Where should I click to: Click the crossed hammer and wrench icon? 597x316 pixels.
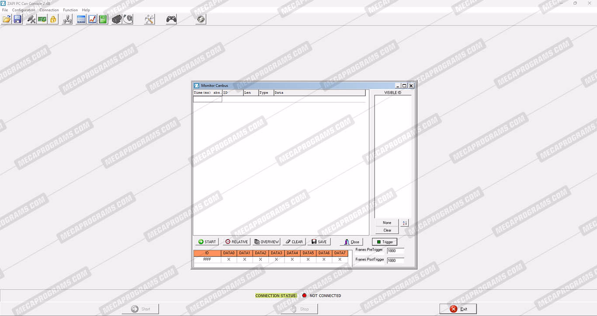[149, 19]
